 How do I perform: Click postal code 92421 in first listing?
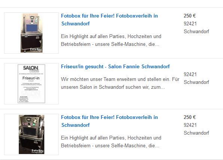pyautogui.click(x=190, y=23)
